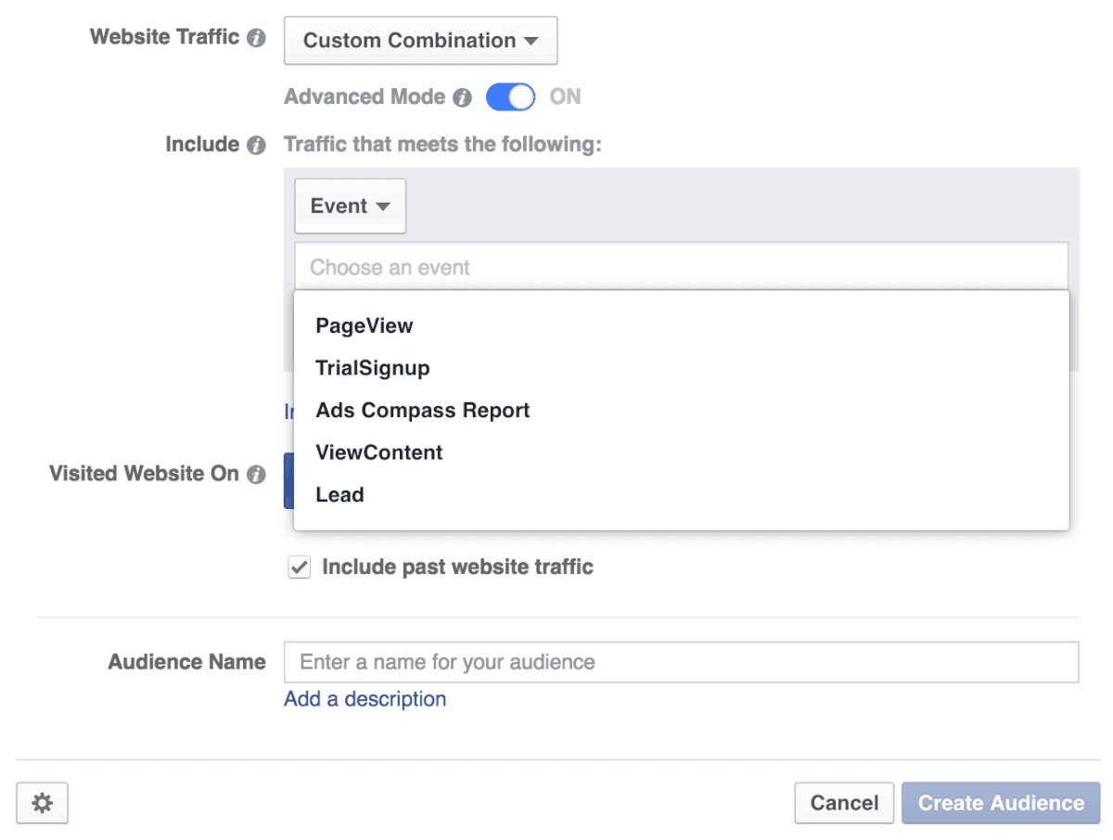Choose the TrialSignup event option

click(x=373, y=368)
